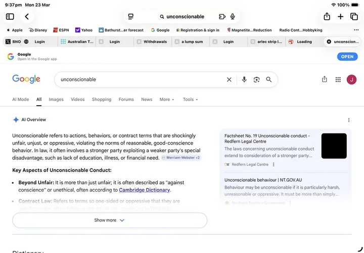The width and height of the screenshot is (364, 253).
Task: Select the Shopping results tab
Action: pyautogui.click(x=102, y=99)
